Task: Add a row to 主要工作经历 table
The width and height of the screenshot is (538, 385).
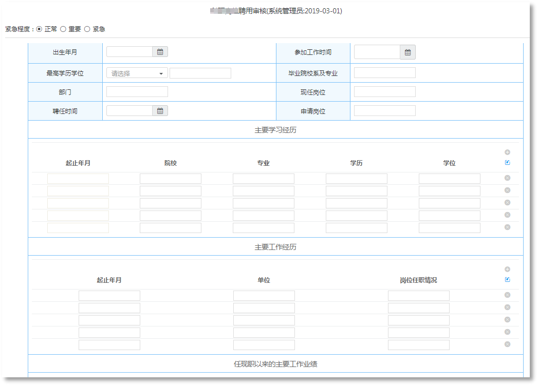Action: pos(507,269)
